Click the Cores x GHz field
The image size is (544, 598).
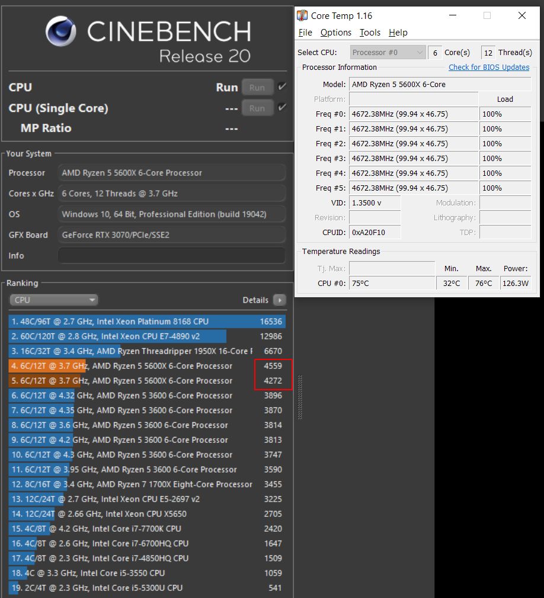point(172,194)
